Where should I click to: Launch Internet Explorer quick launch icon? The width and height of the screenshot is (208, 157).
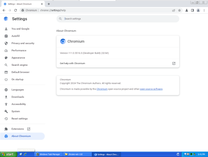point(25,154)
